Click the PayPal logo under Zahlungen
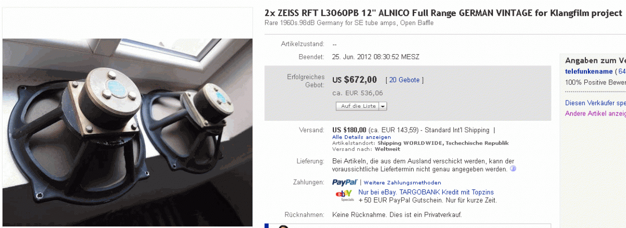Image resolution: width=626 pixels, height=228 pixels. (344, 182)
